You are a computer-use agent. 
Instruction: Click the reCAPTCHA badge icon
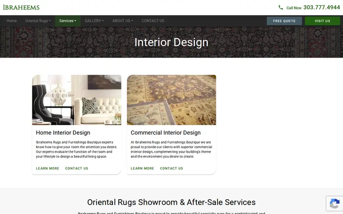click(x=334, y=204)
